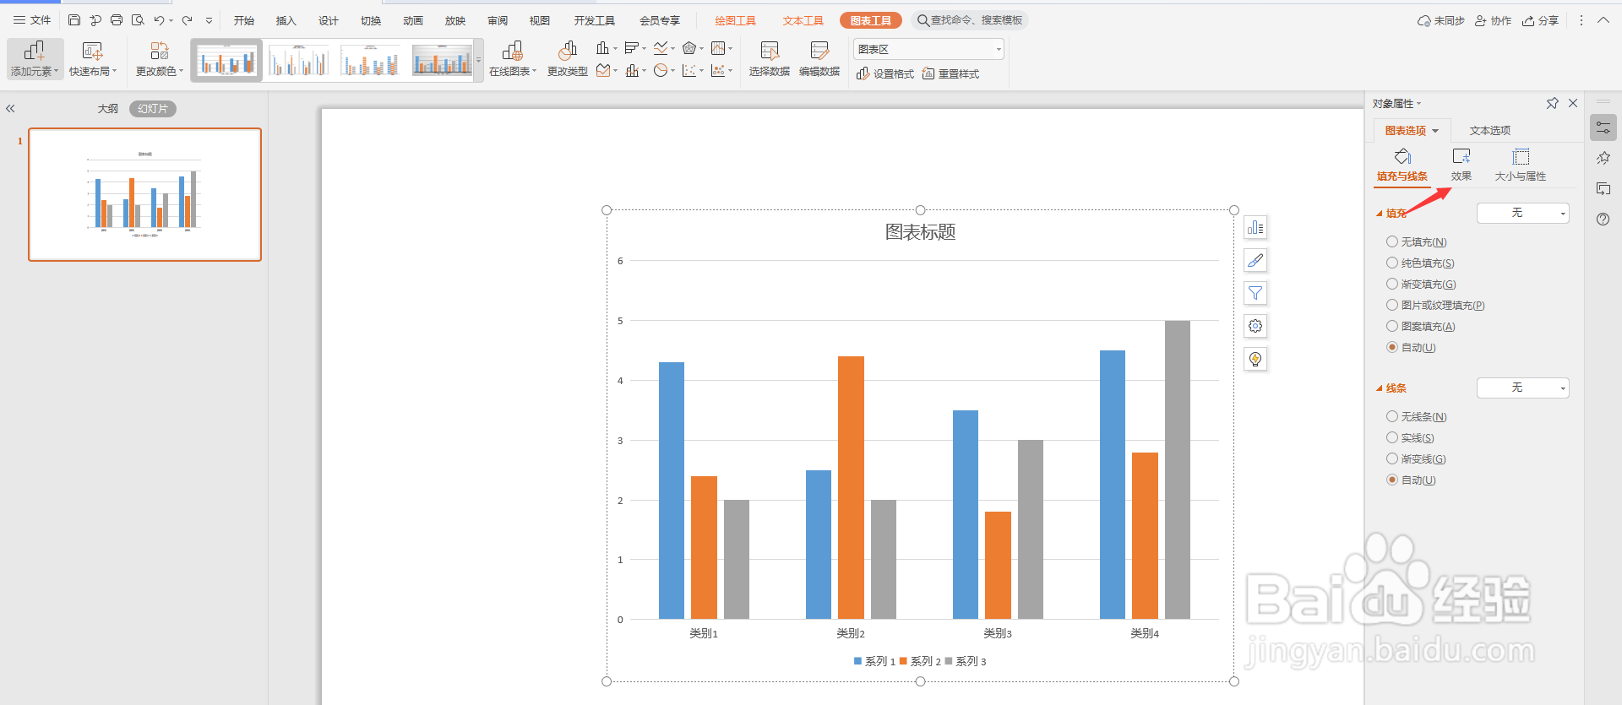Click properties sliders icon in right sidebar
This screenshot has width=1622, height=705.
tap(1603, 127)
